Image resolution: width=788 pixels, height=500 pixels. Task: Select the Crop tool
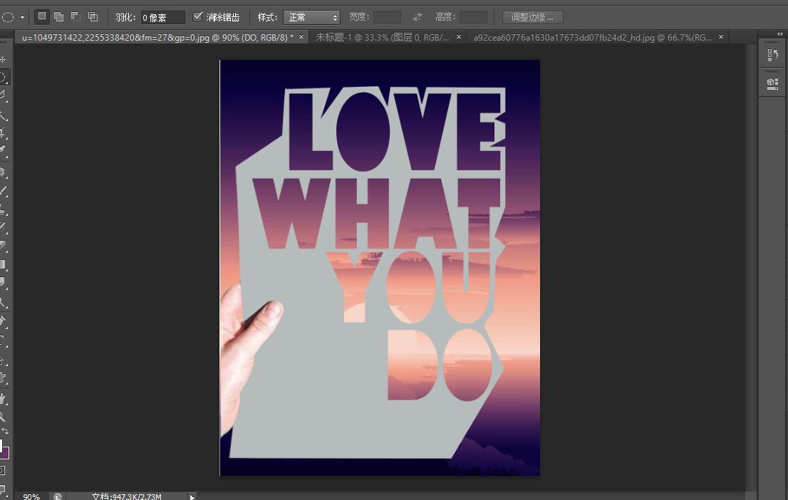click(x=3, y=132)
